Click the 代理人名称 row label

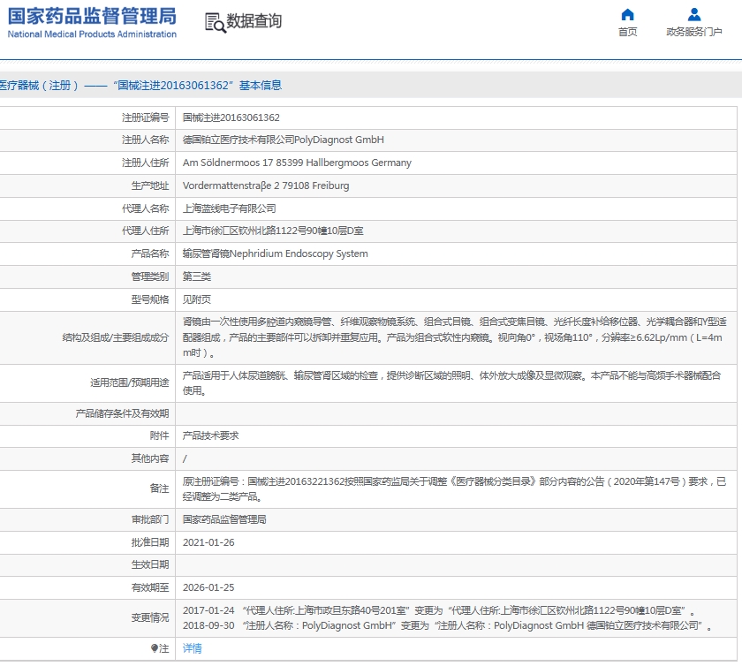[145, 208]
